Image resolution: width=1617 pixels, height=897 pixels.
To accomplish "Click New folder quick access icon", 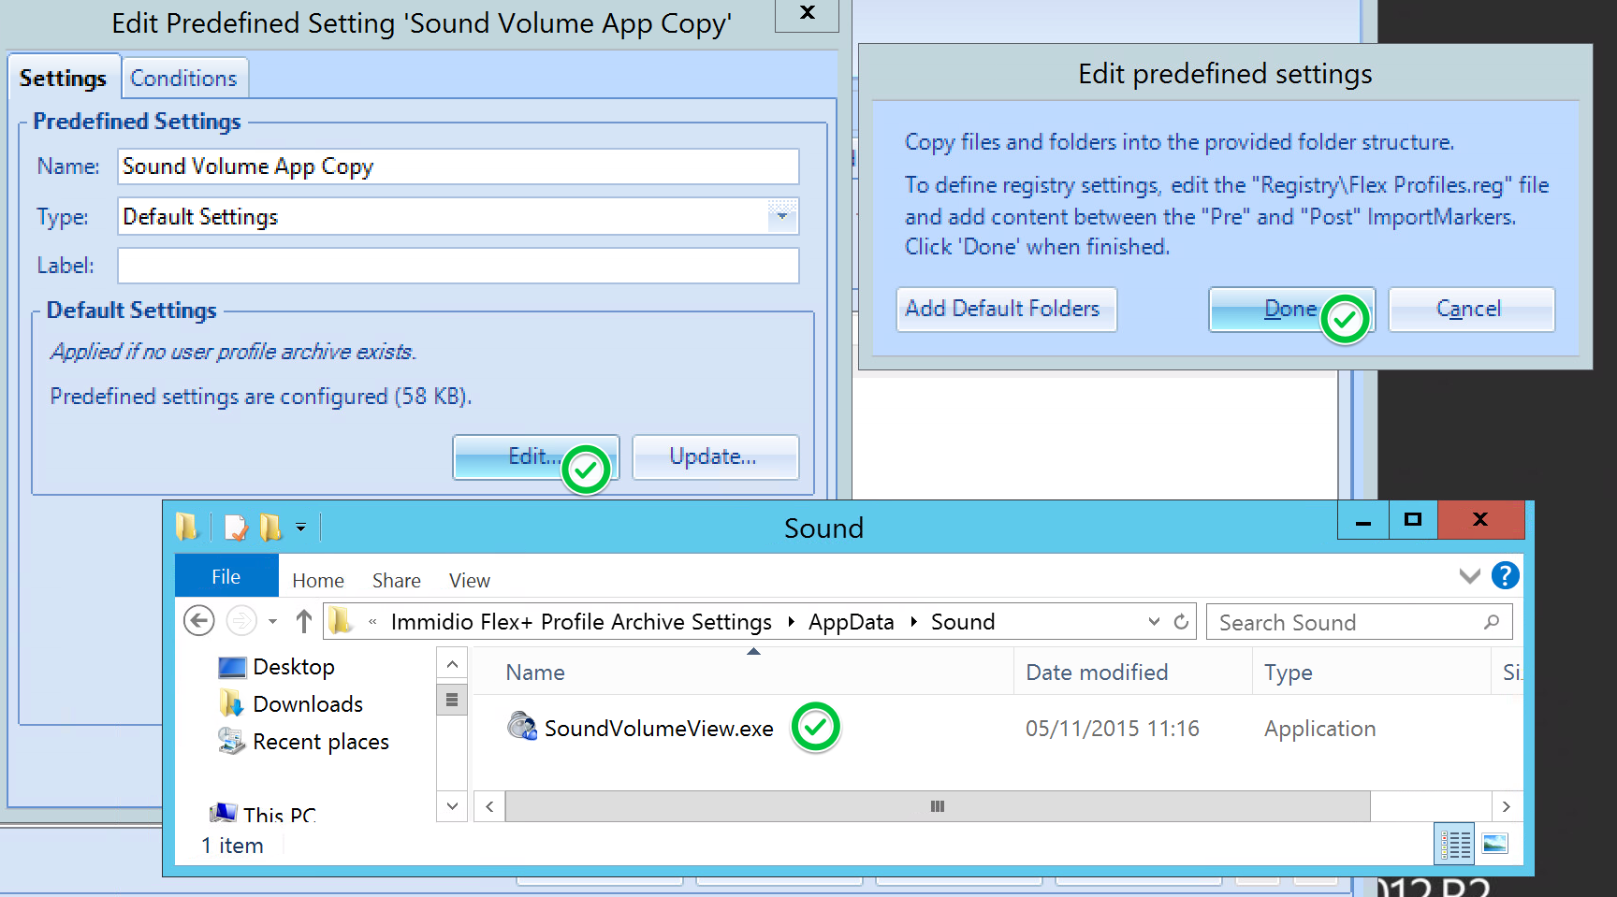I will [270, 528].
